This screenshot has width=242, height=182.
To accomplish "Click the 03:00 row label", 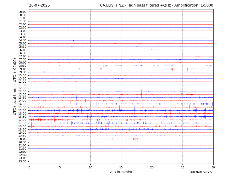I will (x=22, y=31).
